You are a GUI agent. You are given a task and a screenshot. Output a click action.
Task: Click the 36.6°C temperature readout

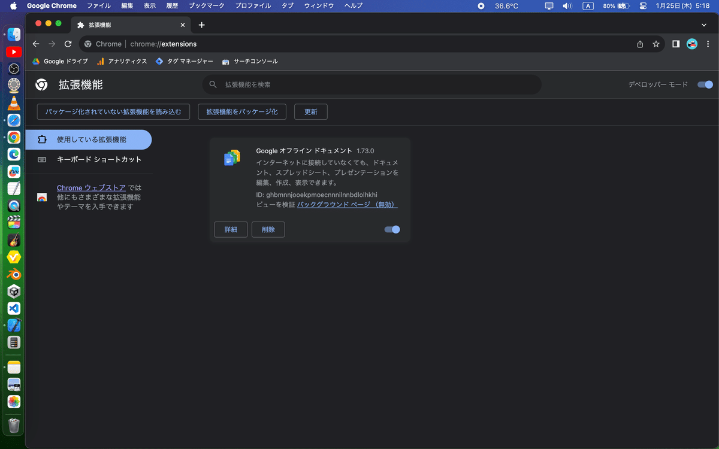506,5
